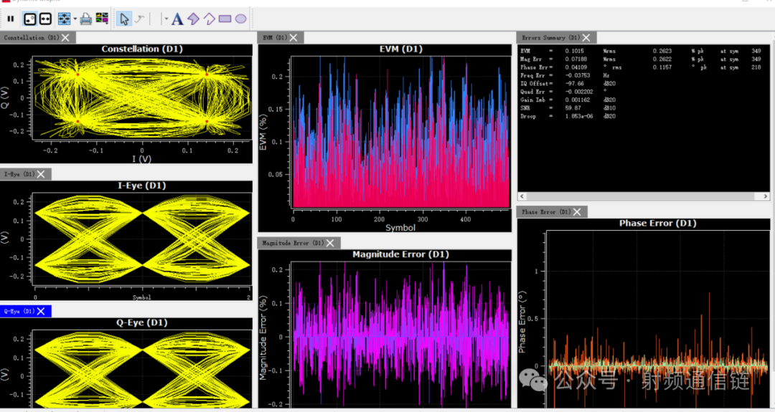Click the I-Eye (D1) graph title

(142, 186)
